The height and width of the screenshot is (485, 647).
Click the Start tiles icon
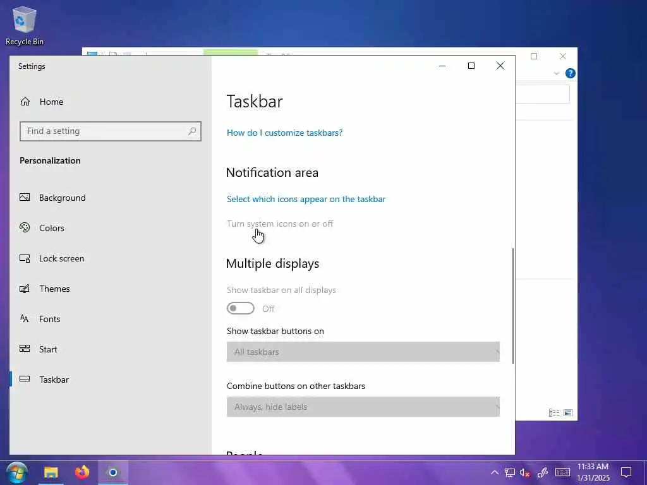(25, 349)
